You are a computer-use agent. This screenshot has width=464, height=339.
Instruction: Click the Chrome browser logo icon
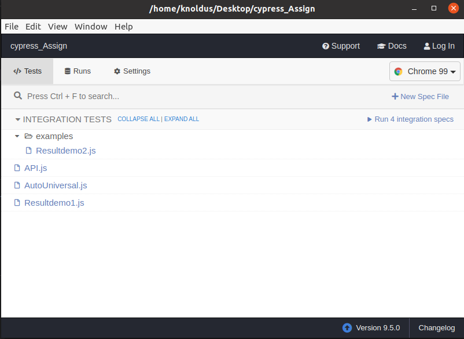[398, 71]
